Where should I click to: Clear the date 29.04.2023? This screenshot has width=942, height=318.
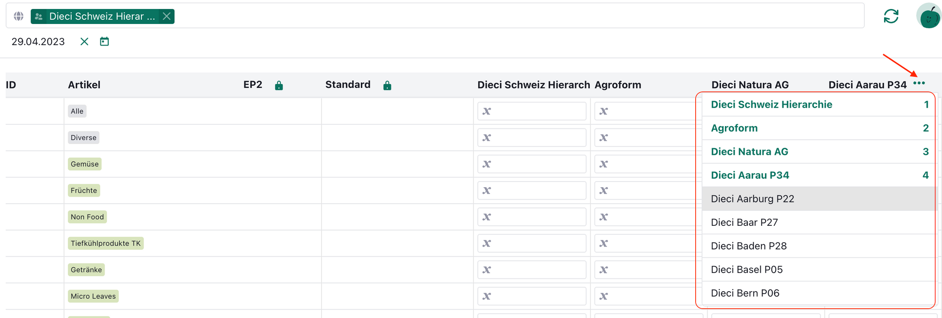click(x=84, y=42)
